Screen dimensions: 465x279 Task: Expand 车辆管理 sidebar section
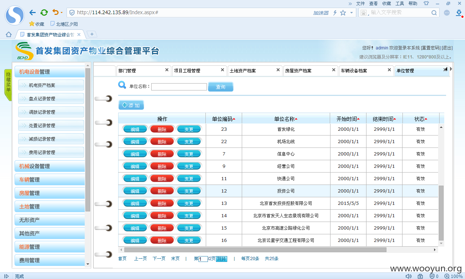tap(49, 179)
